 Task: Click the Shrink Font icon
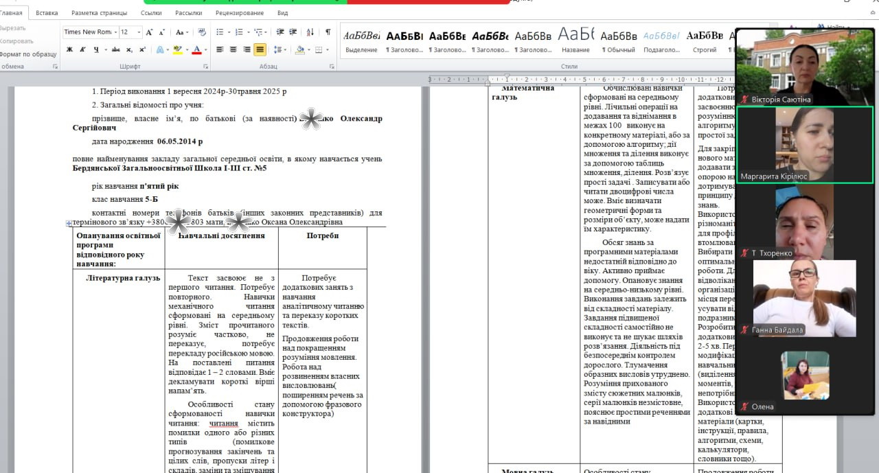coord(161,32)
